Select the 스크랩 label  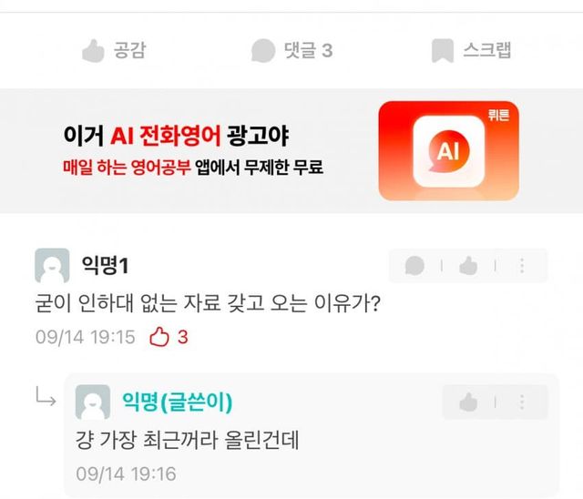[x=487, y=50]
